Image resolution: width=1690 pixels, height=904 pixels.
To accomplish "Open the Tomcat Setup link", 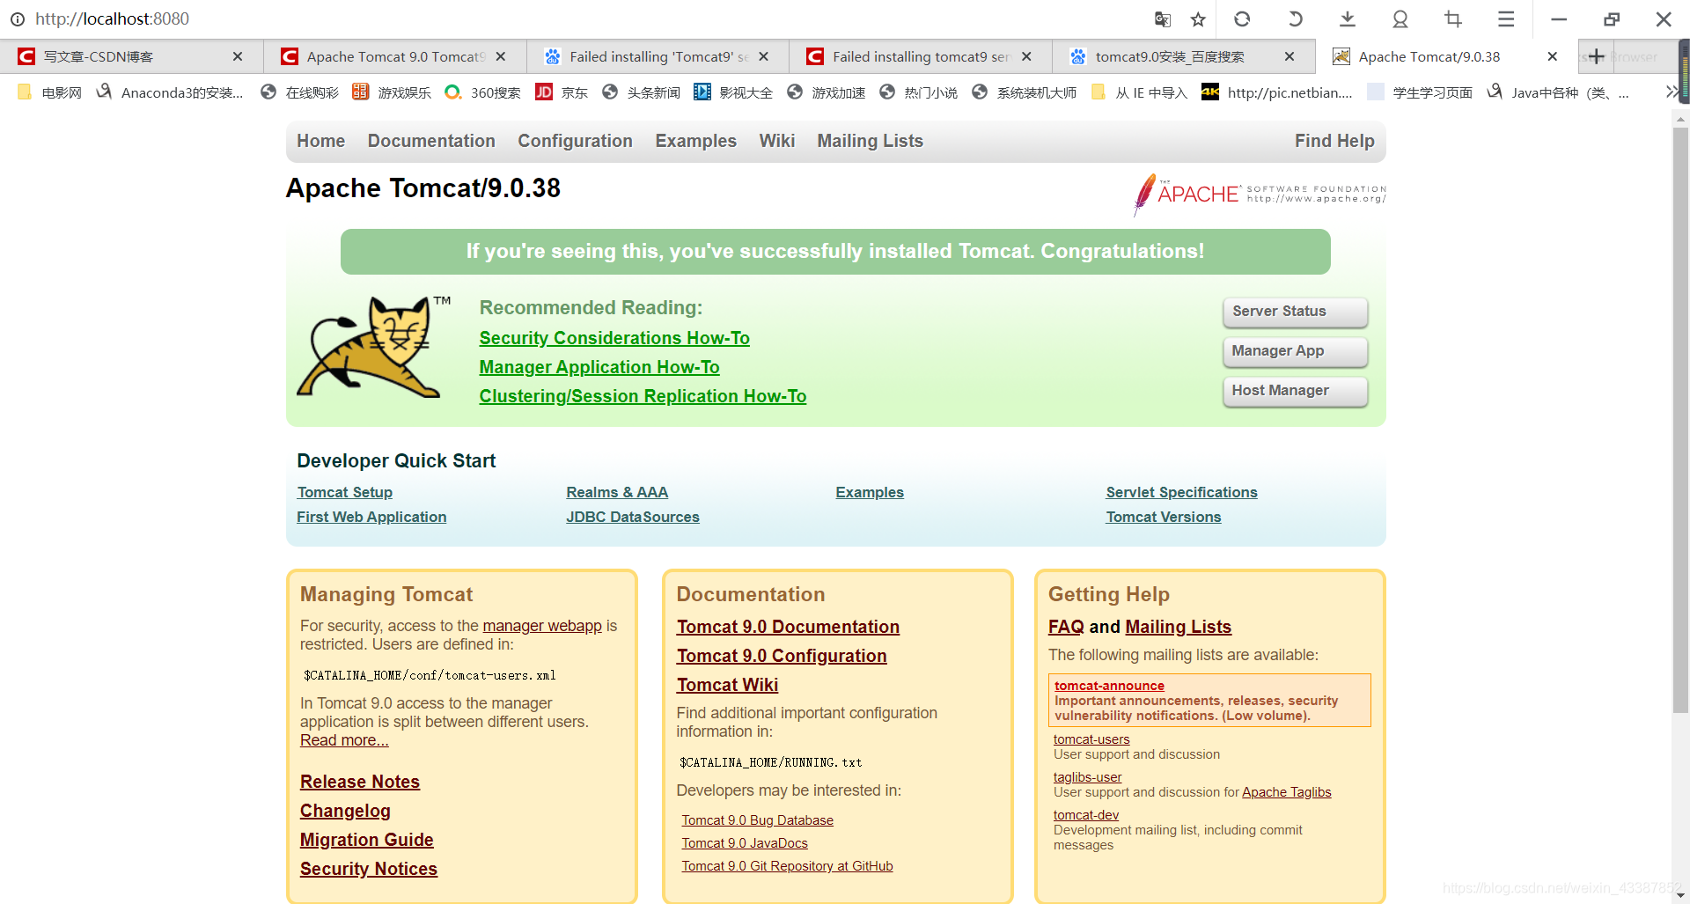I will (x=345, y=492).
